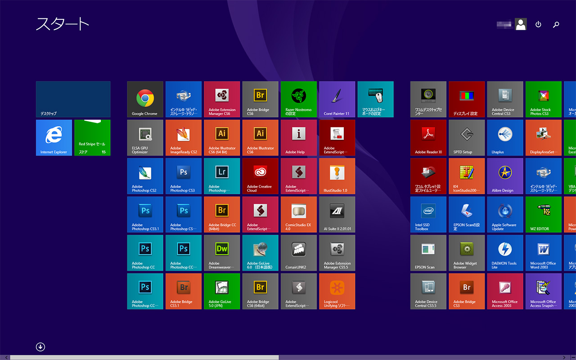
Task: Show all apps with down arrow
Action: (40, 346)
